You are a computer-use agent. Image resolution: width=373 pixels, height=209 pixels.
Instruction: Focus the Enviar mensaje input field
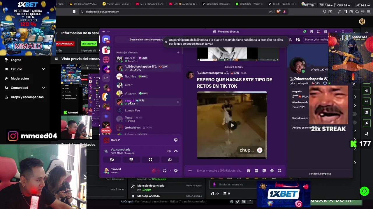click(220, 171)
